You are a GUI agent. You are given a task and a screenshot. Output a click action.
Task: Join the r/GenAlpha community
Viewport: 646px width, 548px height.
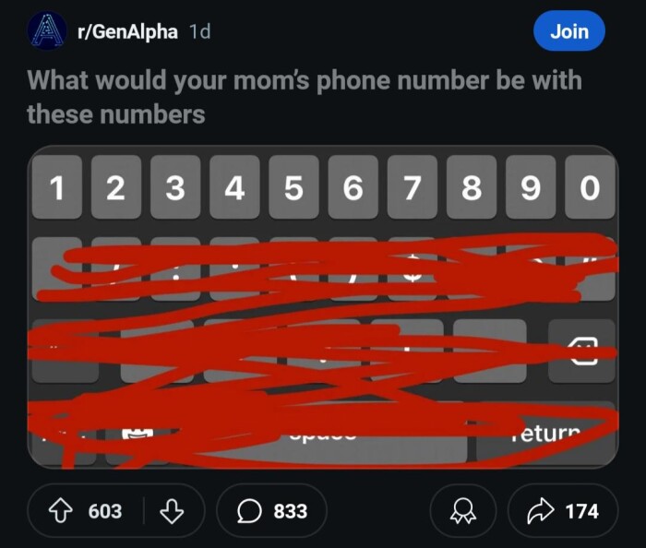pyautogui.click(x=569, y=31)
